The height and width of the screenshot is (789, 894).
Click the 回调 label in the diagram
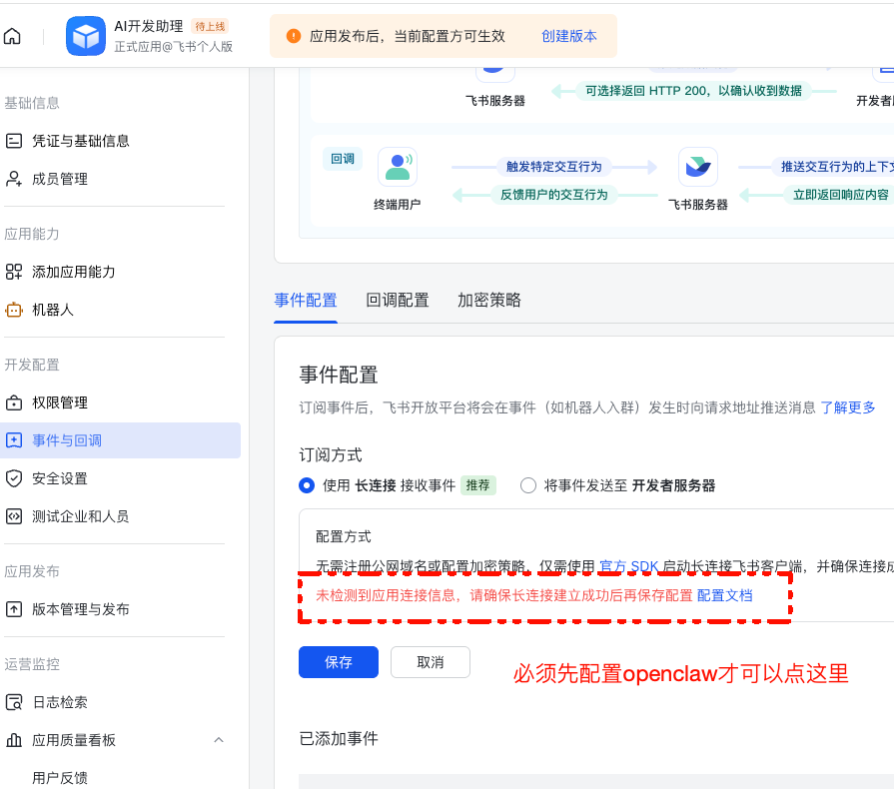[x=343, y=159]
